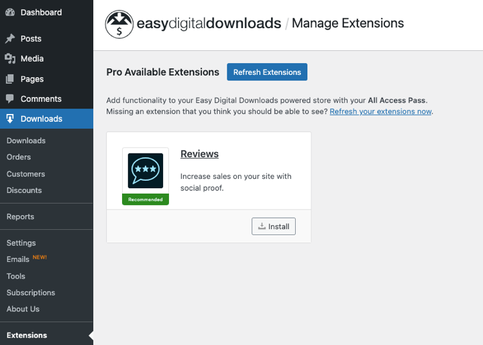Navigate to Settings under Downloads
This screenshot has height=345, width=483.
coord(21,243)
